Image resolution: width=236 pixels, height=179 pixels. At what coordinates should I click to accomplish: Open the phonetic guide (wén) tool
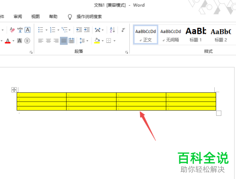(x=20, y=30)
